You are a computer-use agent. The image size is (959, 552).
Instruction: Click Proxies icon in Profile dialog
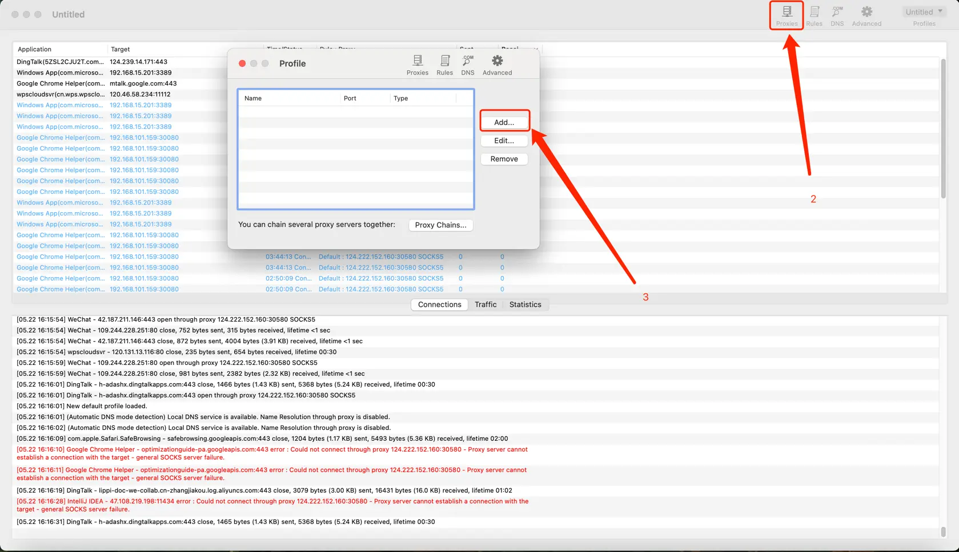418,65
